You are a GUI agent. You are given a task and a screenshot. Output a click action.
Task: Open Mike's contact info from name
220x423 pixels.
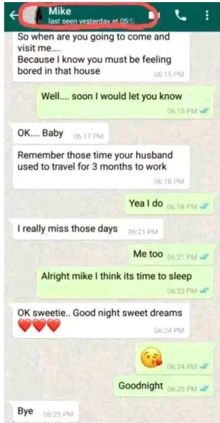point(60,11)
